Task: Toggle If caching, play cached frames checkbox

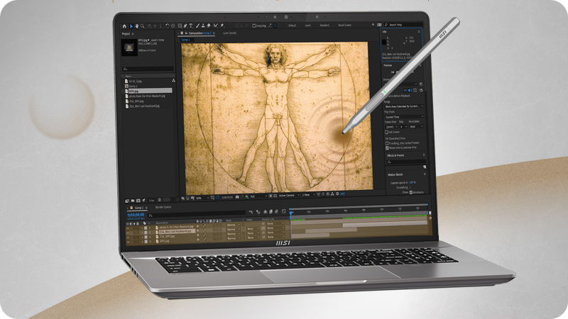Action: pos(387,143)
